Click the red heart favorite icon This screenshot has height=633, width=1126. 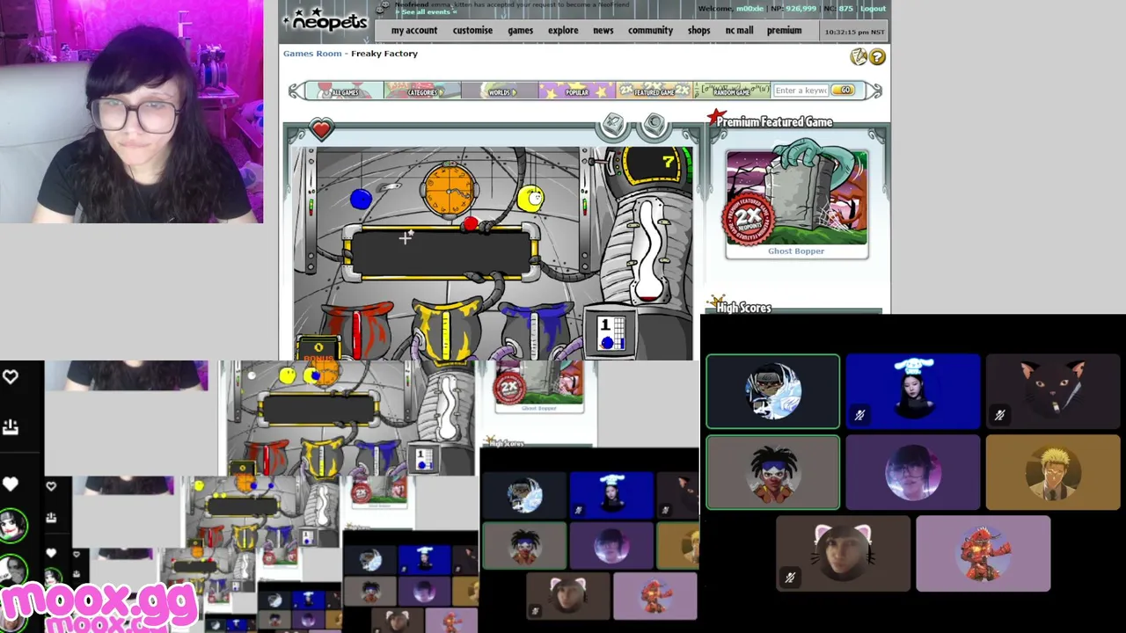click(321, 130)
